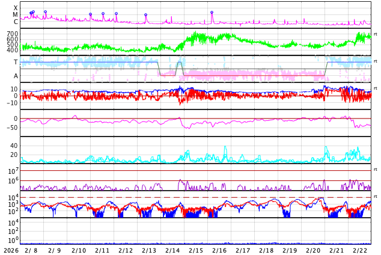
Task: Click the '0' label above '-50'
Action: 16,118
